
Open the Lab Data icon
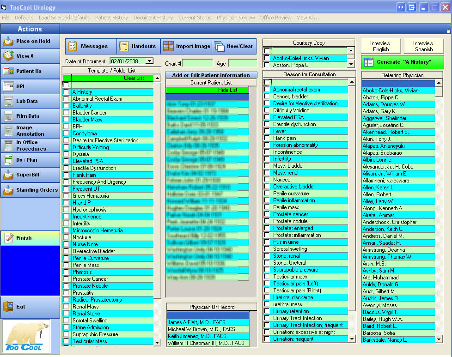(8, 101)
